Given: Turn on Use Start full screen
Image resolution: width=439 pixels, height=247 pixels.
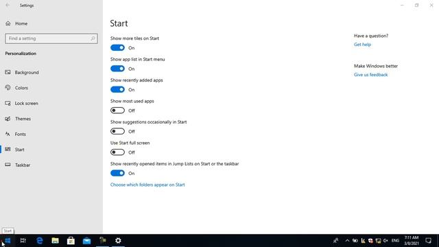Looking at the screenshot, I should point(117,152).
